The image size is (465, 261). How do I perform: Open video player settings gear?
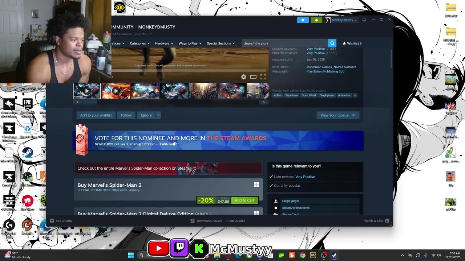click(x=243, y=77)
